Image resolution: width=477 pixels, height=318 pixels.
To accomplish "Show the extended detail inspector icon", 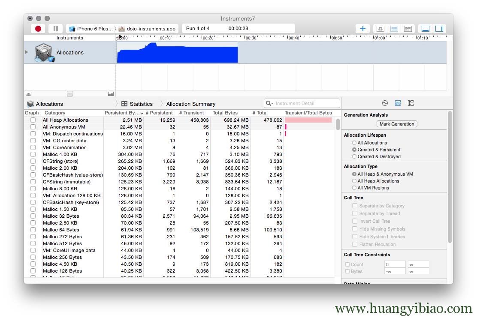I will [411, 103].
